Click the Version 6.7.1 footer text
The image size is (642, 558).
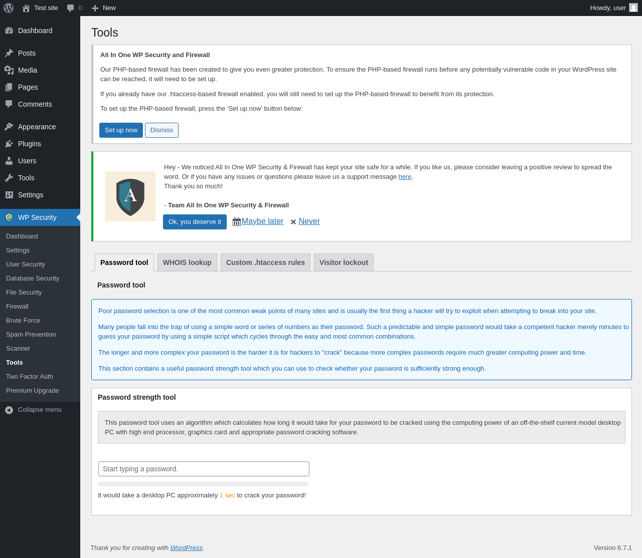pos(613,548)
